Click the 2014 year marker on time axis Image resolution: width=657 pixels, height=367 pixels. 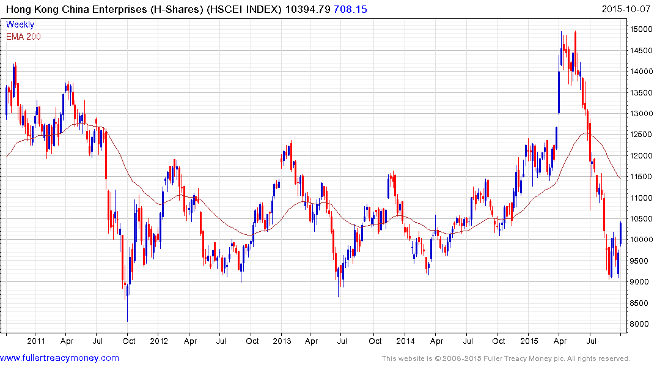point(405,341)
